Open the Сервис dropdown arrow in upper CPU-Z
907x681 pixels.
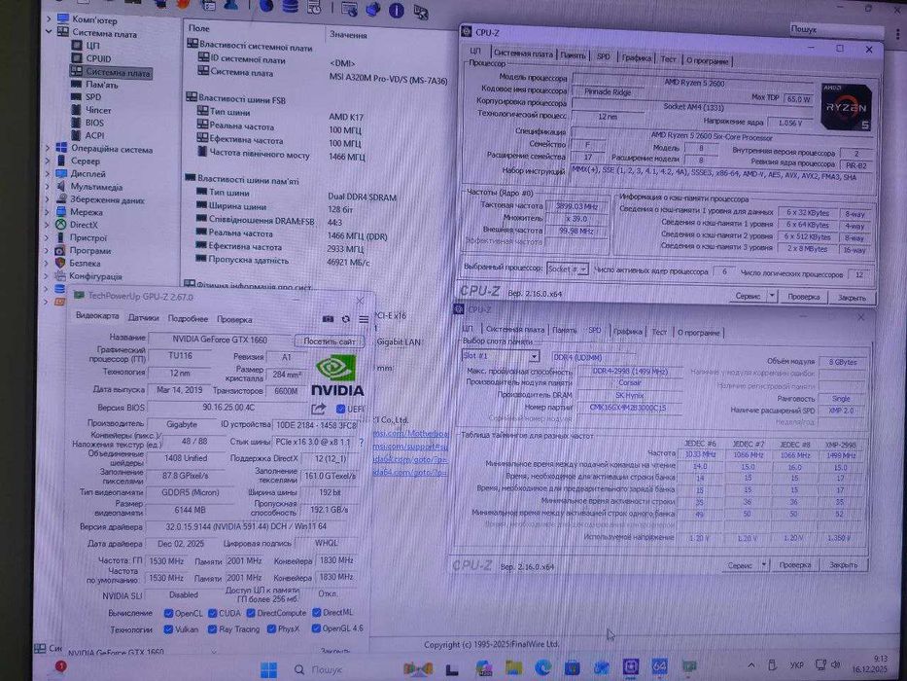(x=771, y=296)
